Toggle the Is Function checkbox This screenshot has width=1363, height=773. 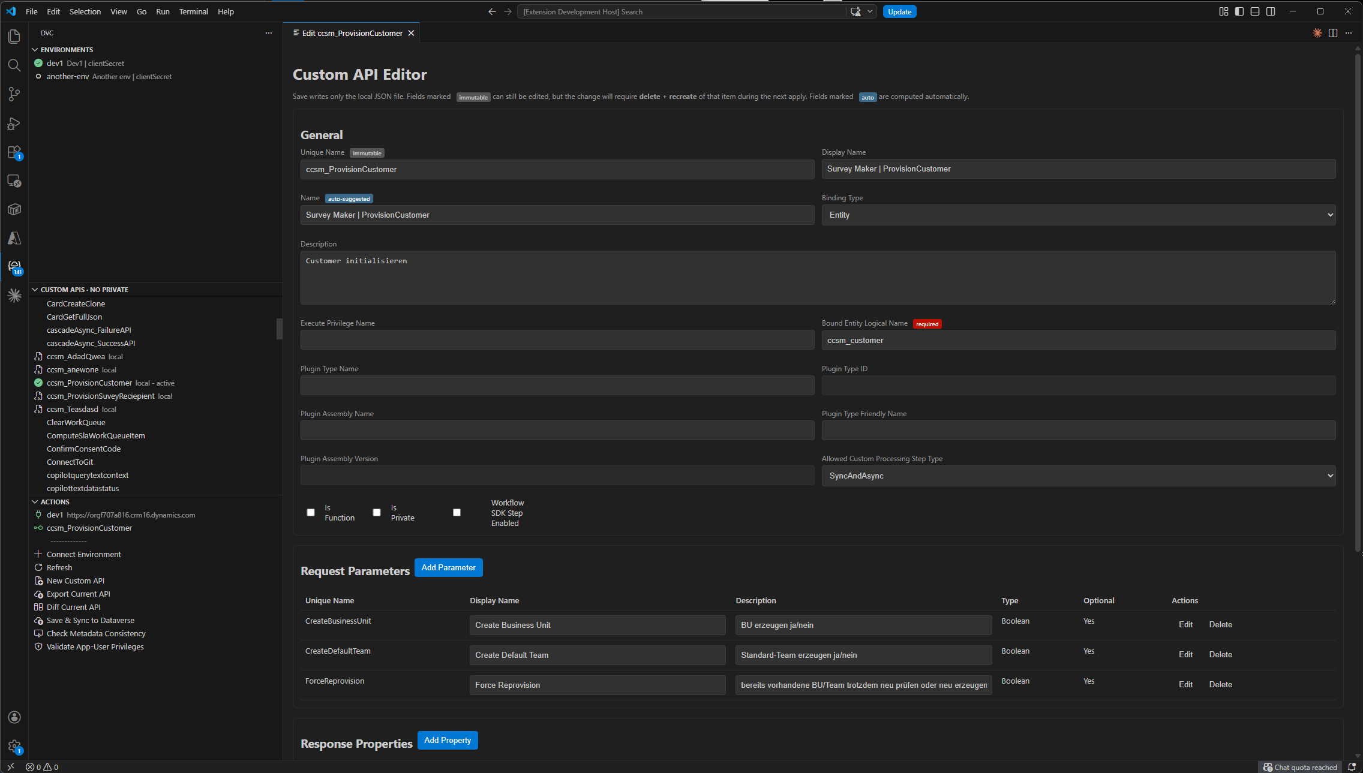pyautogui.click(x=311, y=512)
